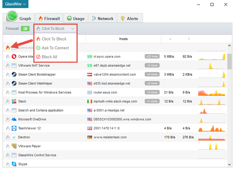
Task: Click the Opera traffic mini graph
Action: pos(212,57)
